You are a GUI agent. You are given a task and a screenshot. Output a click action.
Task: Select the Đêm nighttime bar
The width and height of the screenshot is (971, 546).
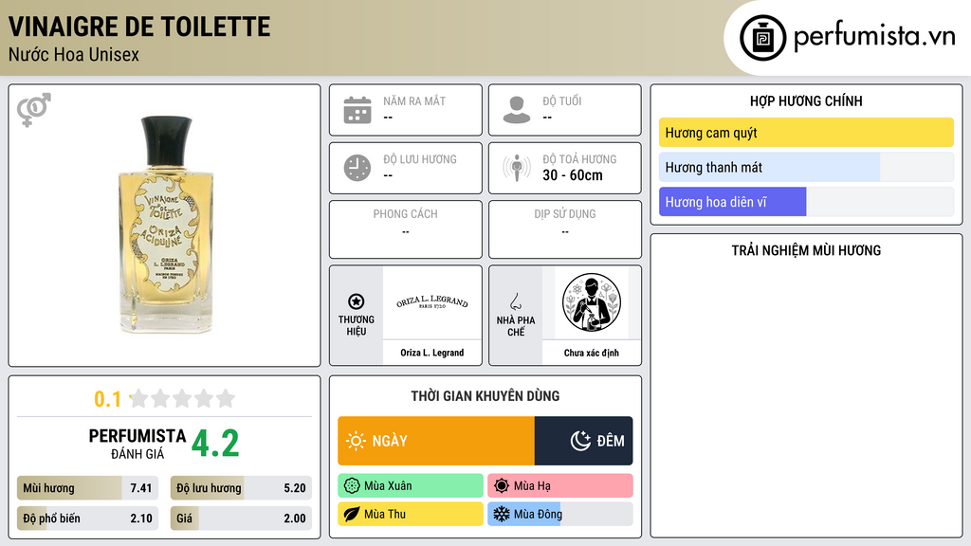click(583, 441)
